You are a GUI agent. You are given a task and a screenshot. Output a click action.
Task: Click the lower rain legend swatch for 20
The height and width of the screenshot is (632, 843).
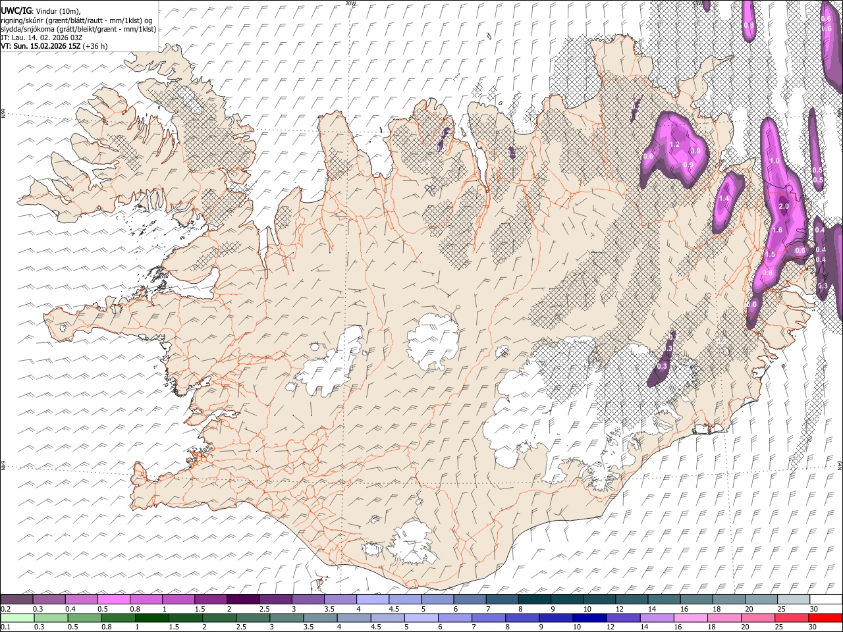[758, 618]
